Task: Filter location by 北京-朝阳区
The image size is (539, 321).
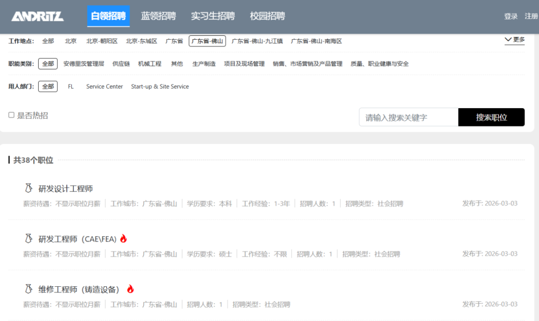Action: (x=102, y=41)
